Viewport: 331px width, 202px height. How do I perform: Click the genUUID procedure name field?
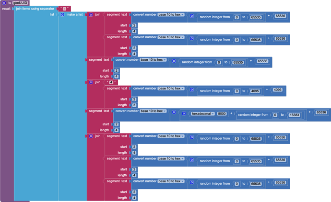(x=21, y=3)
